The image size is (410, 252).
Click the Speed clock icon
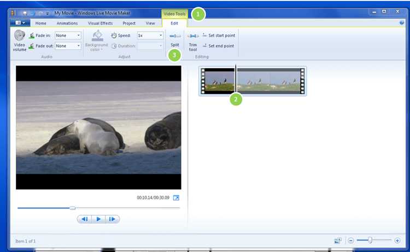[x=114, y=35]
